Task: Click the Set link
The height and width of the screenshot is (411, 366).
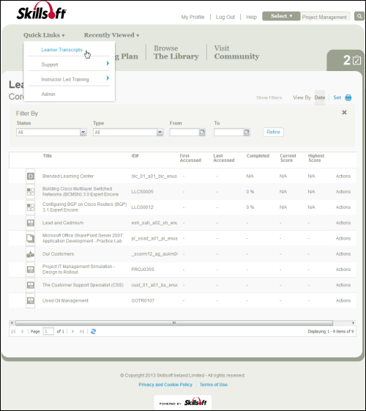Action: pos(337,97)
